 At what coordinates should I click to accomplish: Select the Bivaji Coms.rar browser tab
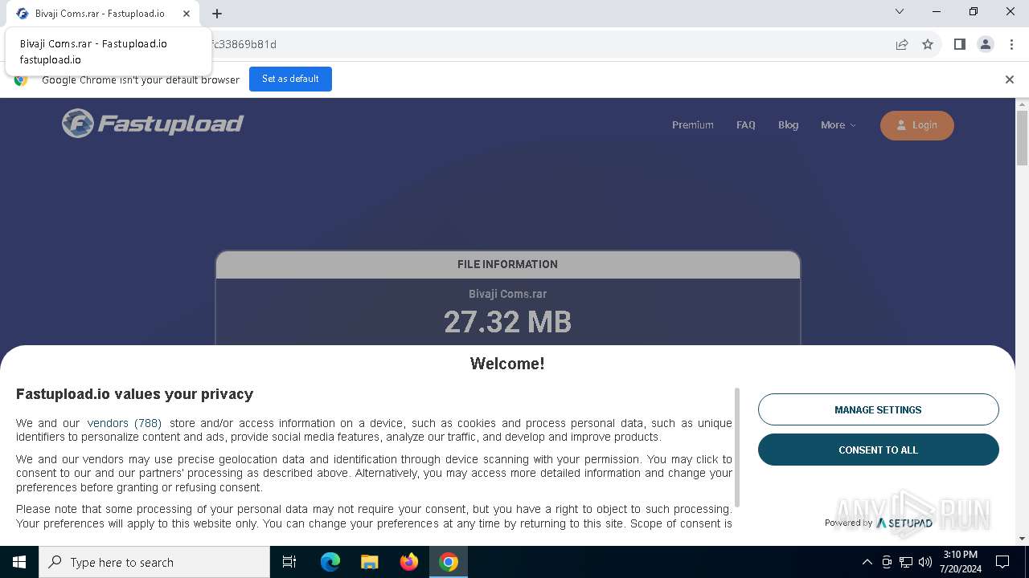tap(100, 14)
